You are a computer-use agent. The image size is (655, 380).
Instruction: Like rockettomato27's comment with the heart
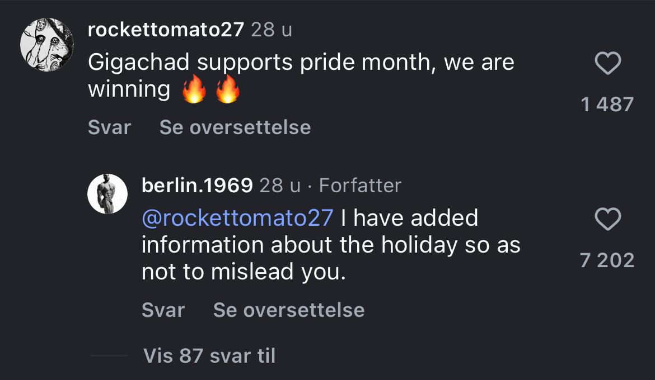pyautogui.click(x=607, y=64)
